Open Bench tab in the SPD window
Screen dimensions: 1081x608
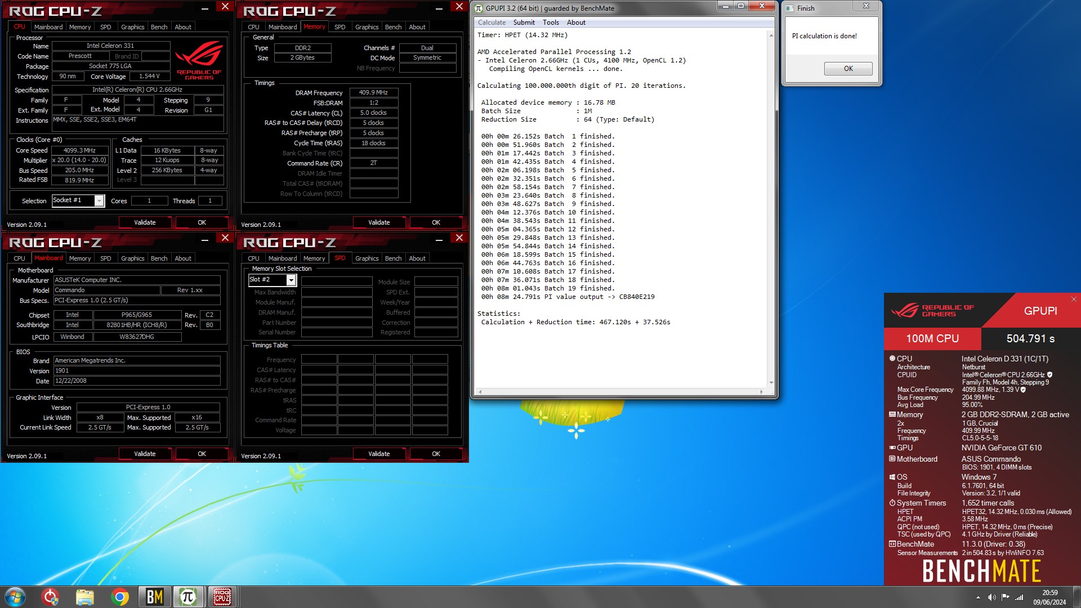pyautogui.click(x=393, y=258)
